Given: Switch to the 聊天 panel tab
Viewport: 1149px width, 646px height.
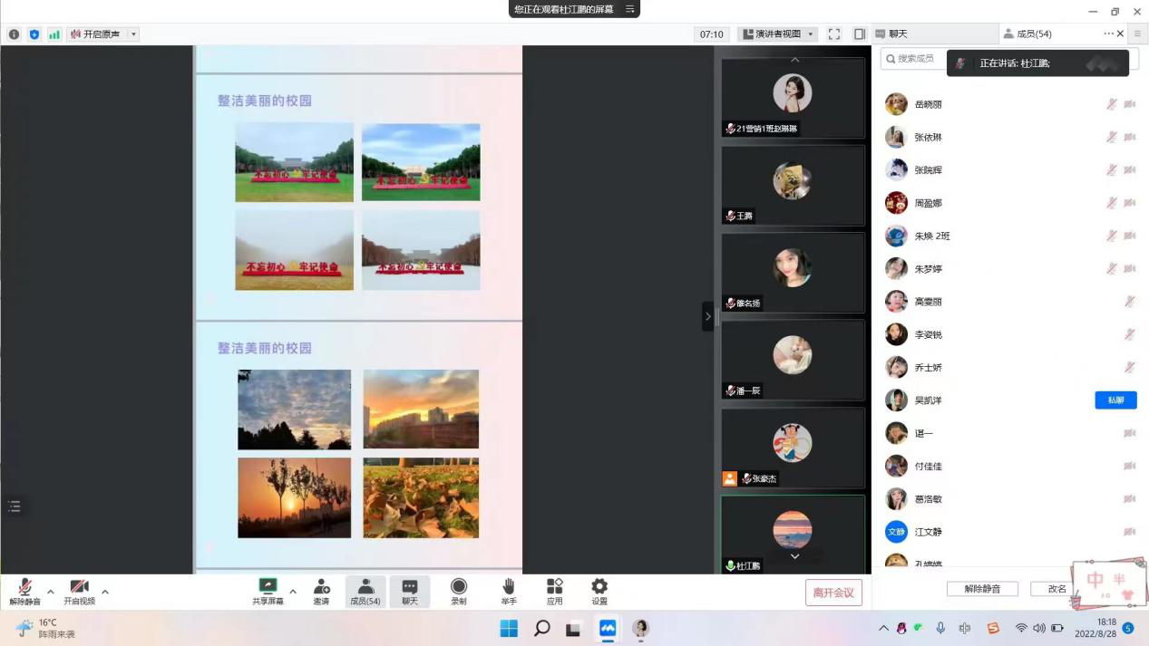Looking at the screenshot, I should click(x=932, y=34).
